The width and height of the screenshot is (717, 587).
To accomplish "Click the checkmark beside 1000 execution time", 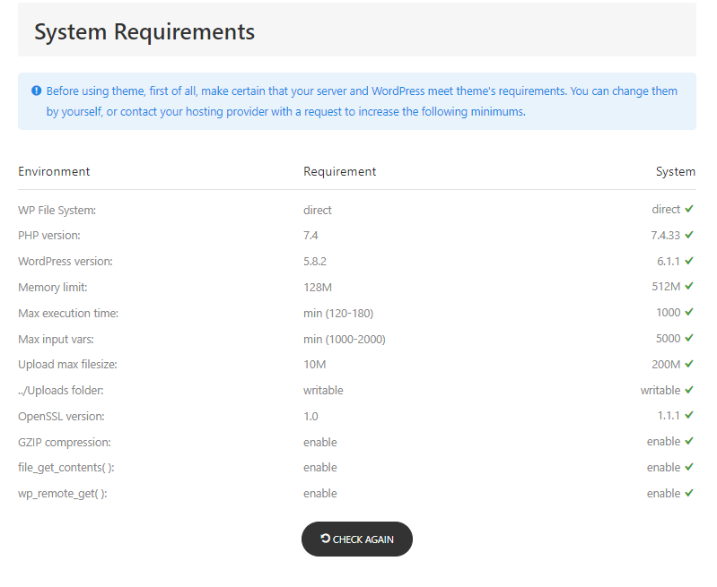I will [x=689, y=312].
